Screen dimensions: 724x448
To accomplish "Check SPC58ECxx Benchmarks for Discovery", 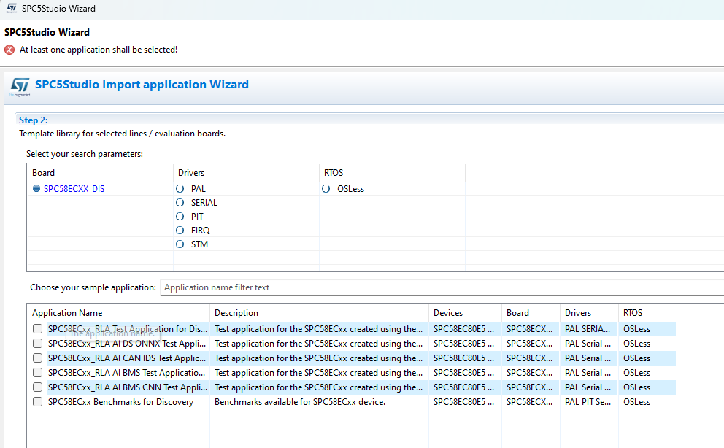I will pyautogui.click(x=37, y=402).
